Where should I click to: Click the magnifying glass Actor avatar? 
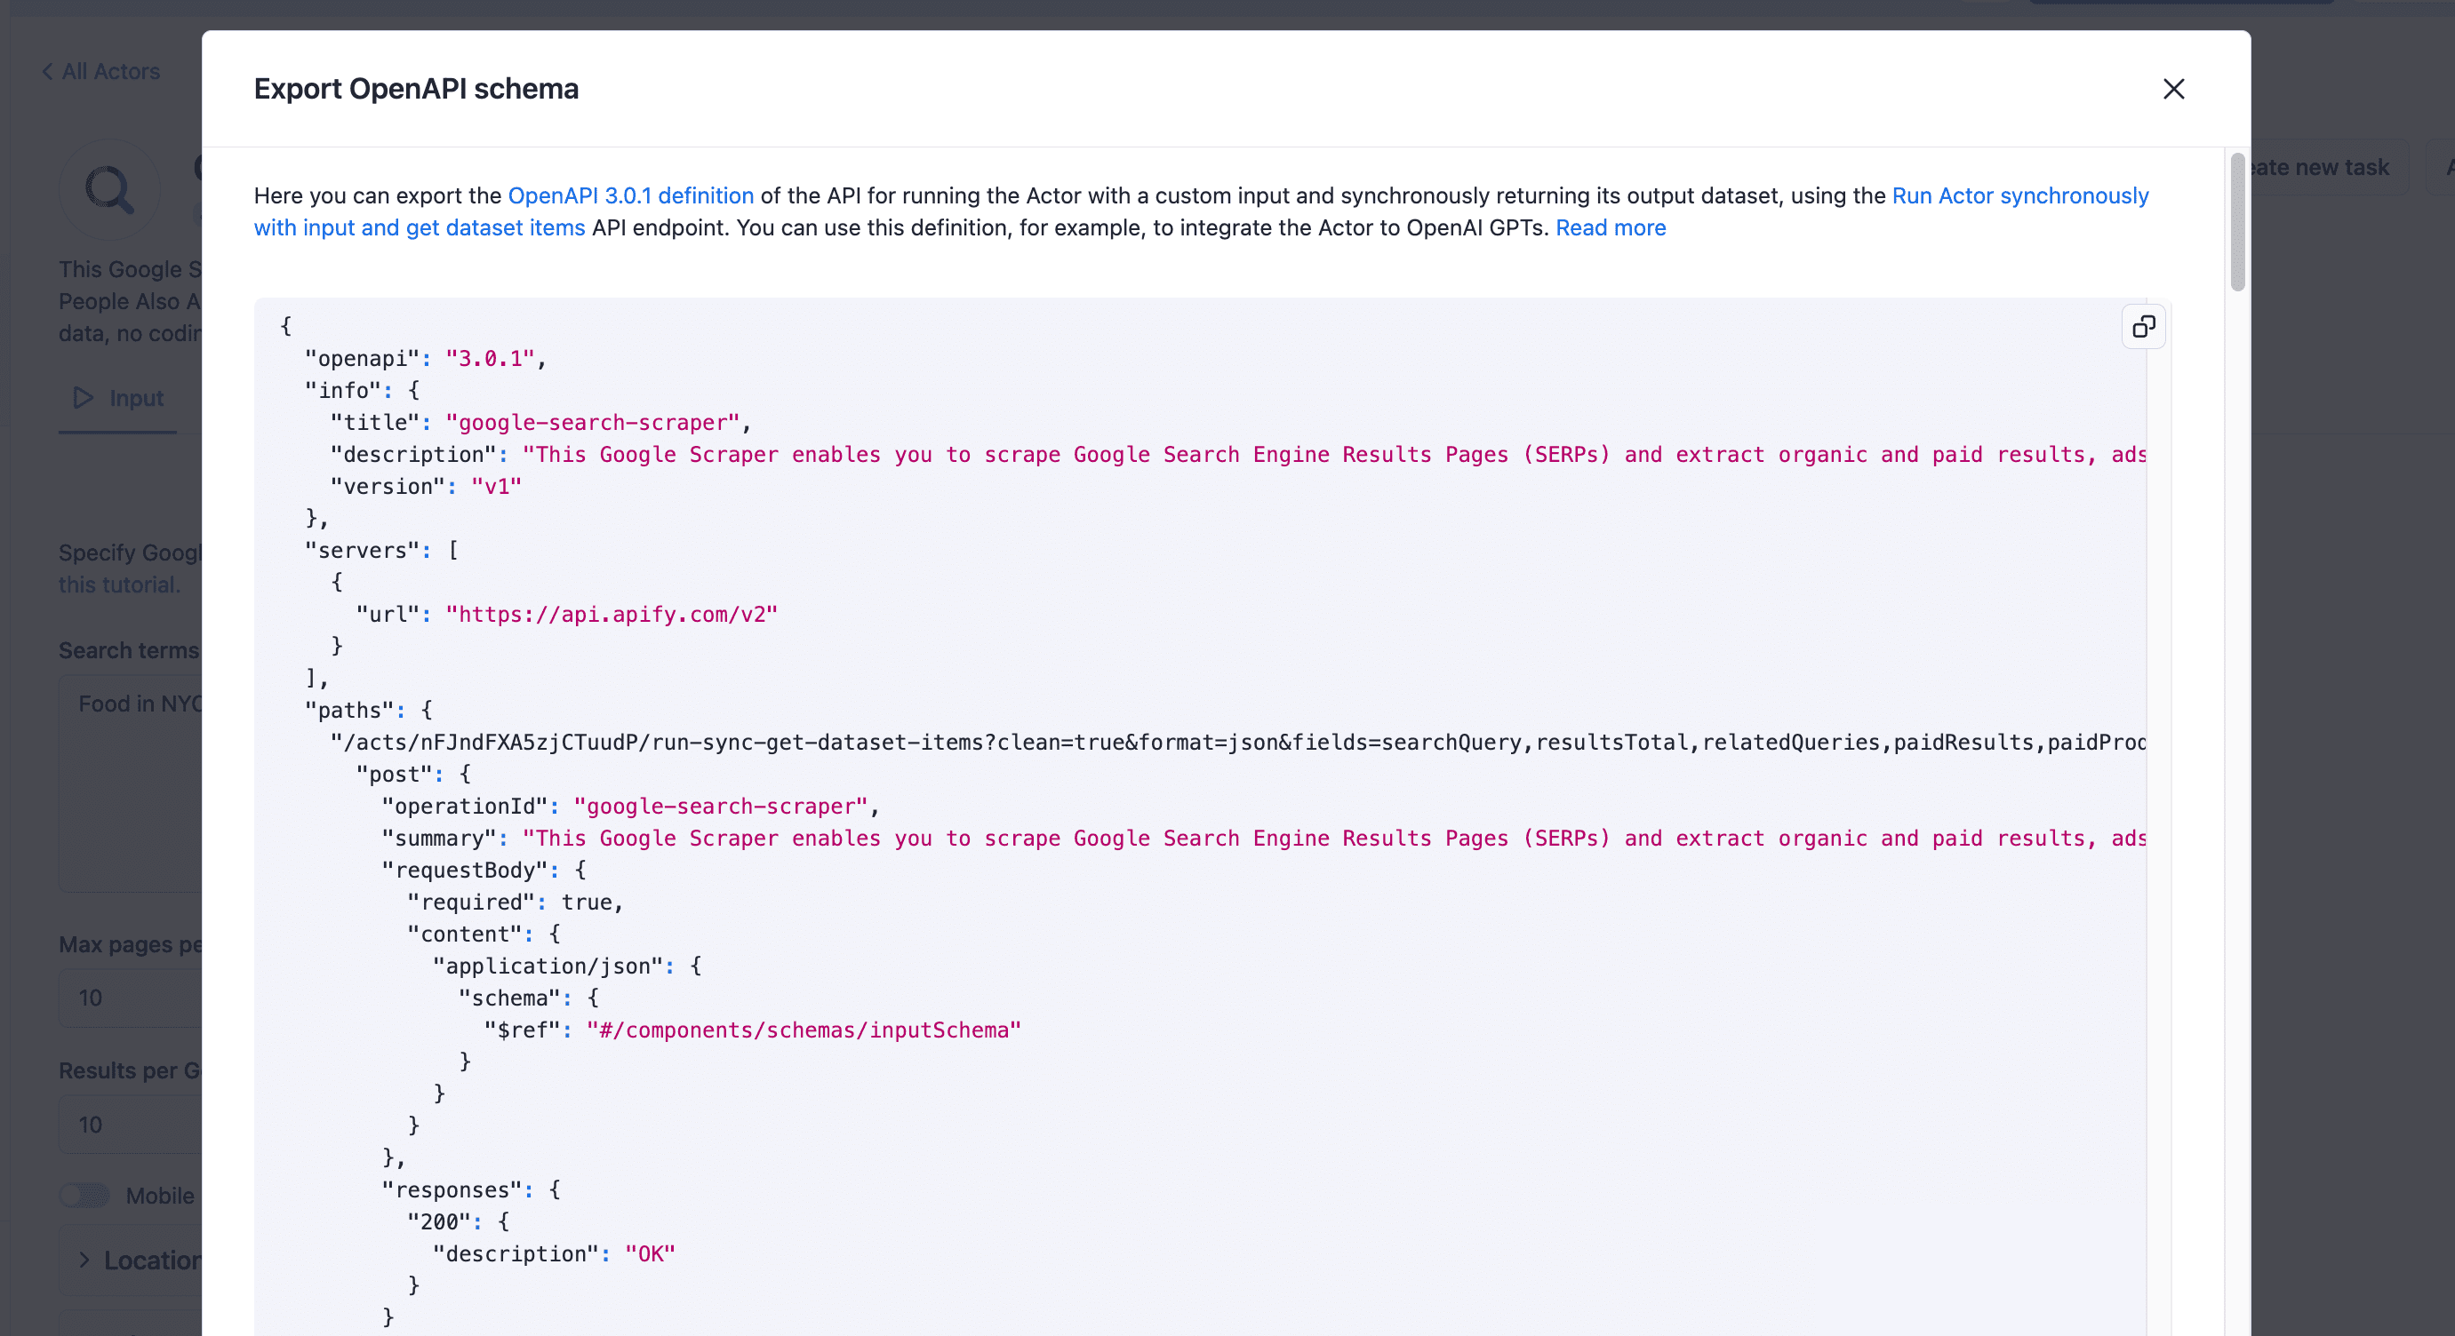tap(109, 189)
